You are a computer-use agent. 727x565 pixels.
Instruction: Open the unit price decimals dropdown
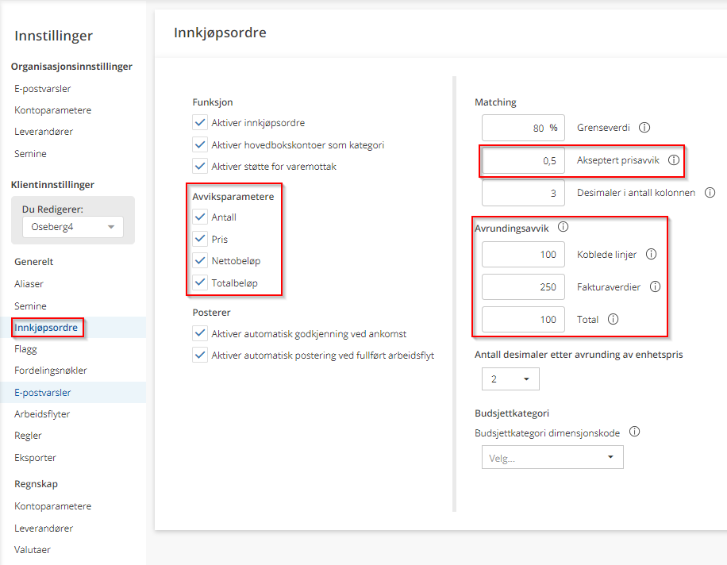510,379
